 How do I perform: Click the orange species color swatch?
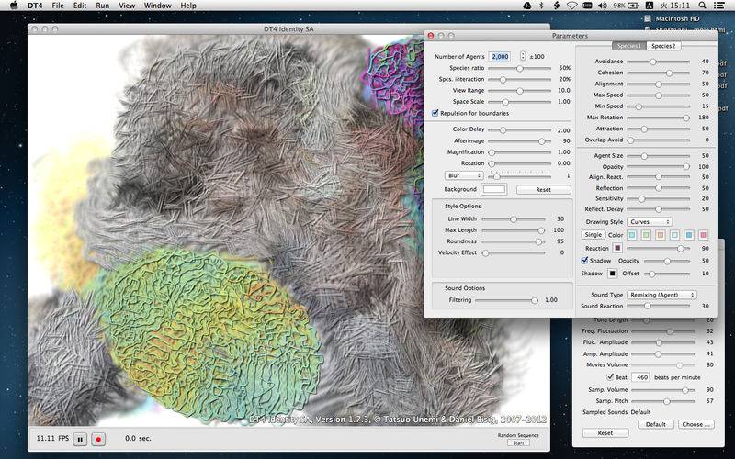661,235
